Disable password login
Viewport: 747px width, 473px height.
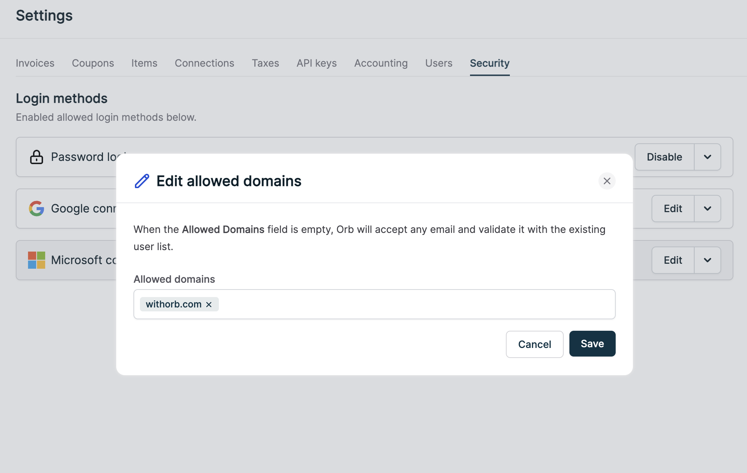pyautogui.click(x=664, y=157)
